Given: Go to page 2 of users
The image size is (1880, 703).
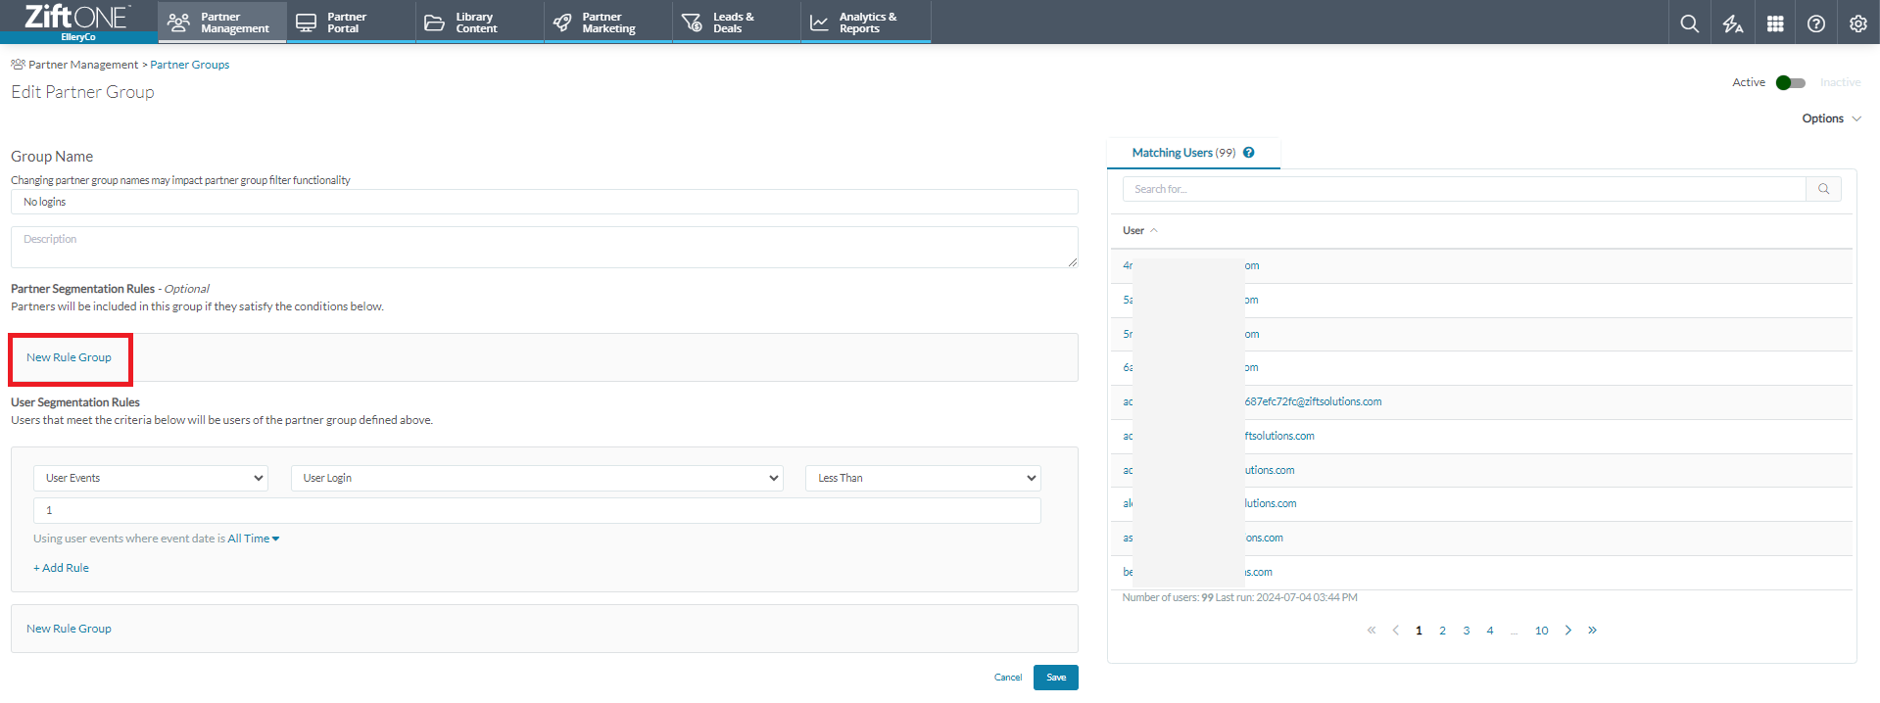Looking at the screenshot, I should (1442, 631).
